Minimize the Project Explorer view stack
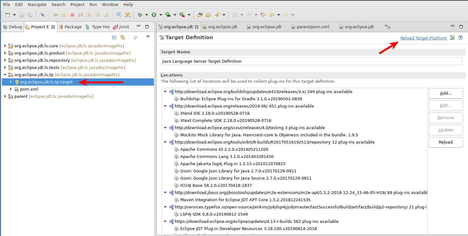Viewport: 468px width, 236px height. click(x=139, y=27)
